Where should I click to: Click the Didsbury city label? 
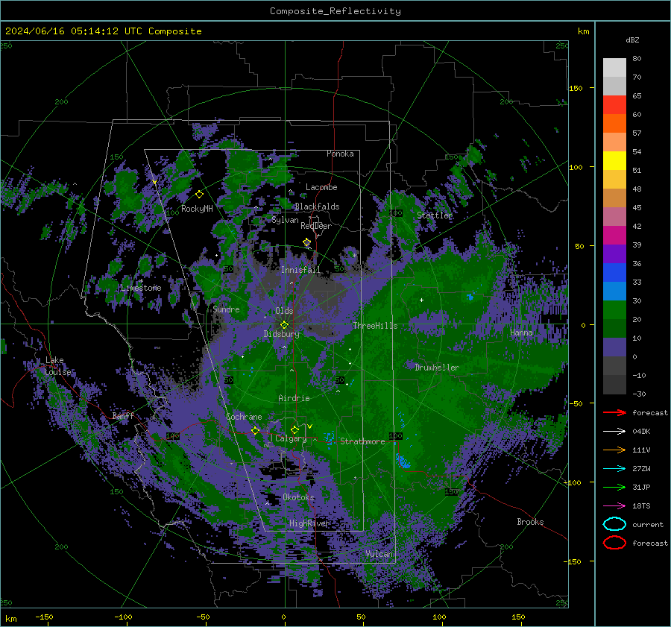[281, 334]
